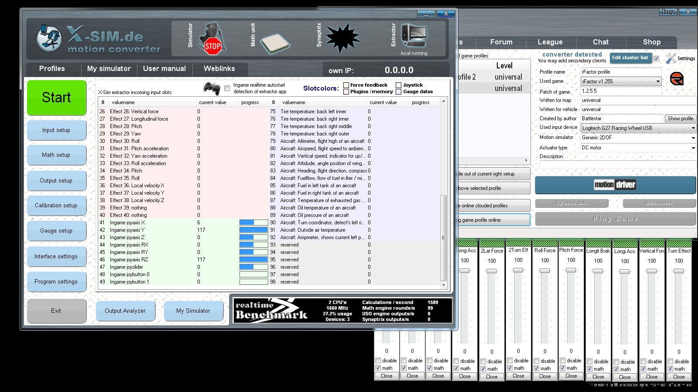Click the Roll Force slider handle
Viewport: 698px width, 392px height.
pos(544,271)
